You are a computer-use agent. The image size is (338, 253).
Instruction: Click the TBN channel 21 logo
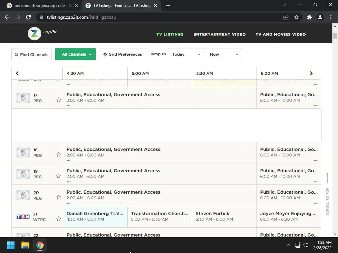[23, 217]
